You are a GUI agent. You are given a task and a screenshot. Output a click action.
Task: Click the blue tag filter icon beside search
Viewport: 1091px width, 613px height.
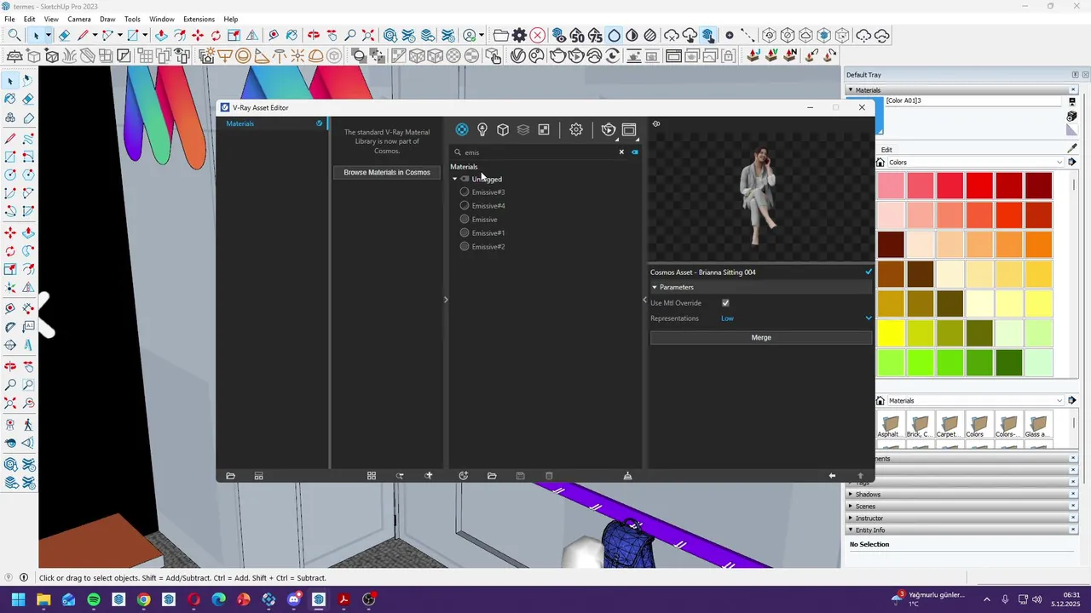[x=635, y=152]
